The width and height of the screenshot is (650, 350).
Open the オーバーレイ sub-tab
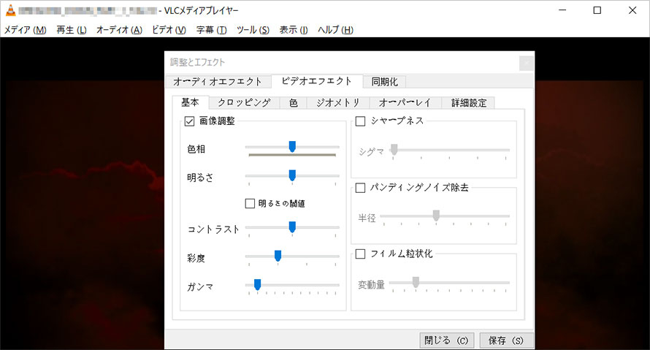[x=405, y=103]
